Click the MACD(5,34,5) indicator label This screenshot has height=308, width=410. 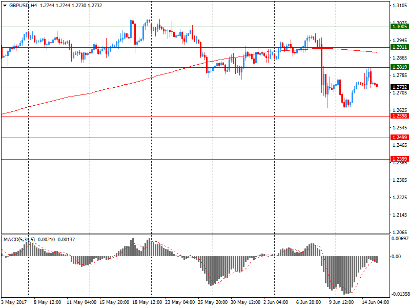pos(19,239)
